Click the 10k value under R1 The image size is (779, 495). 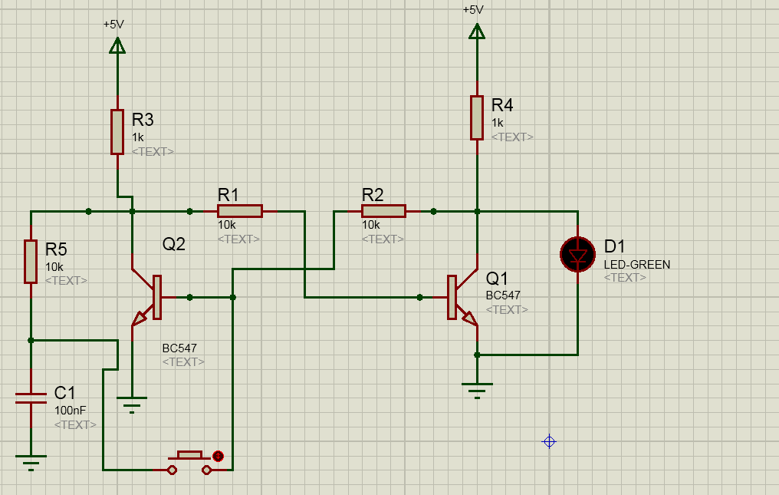point(226,225)
